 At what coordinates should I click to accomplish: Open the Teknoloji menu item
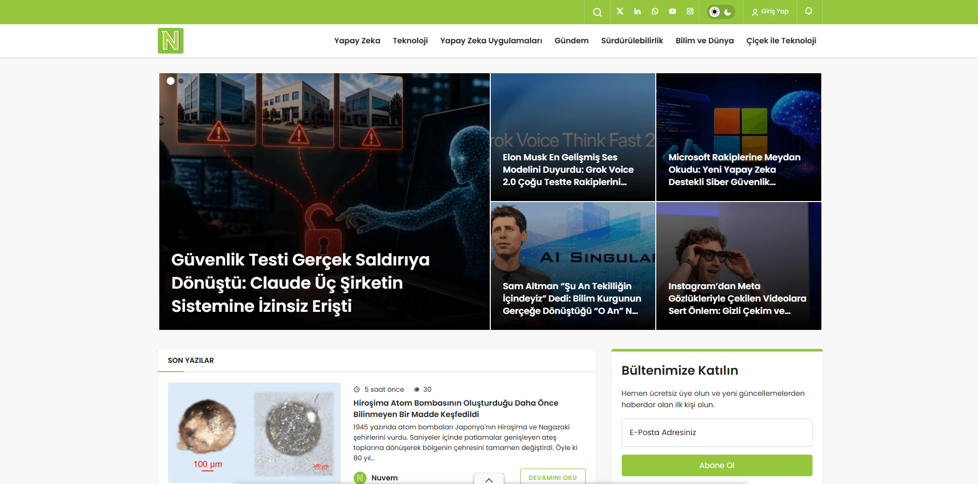coord(410,41)
